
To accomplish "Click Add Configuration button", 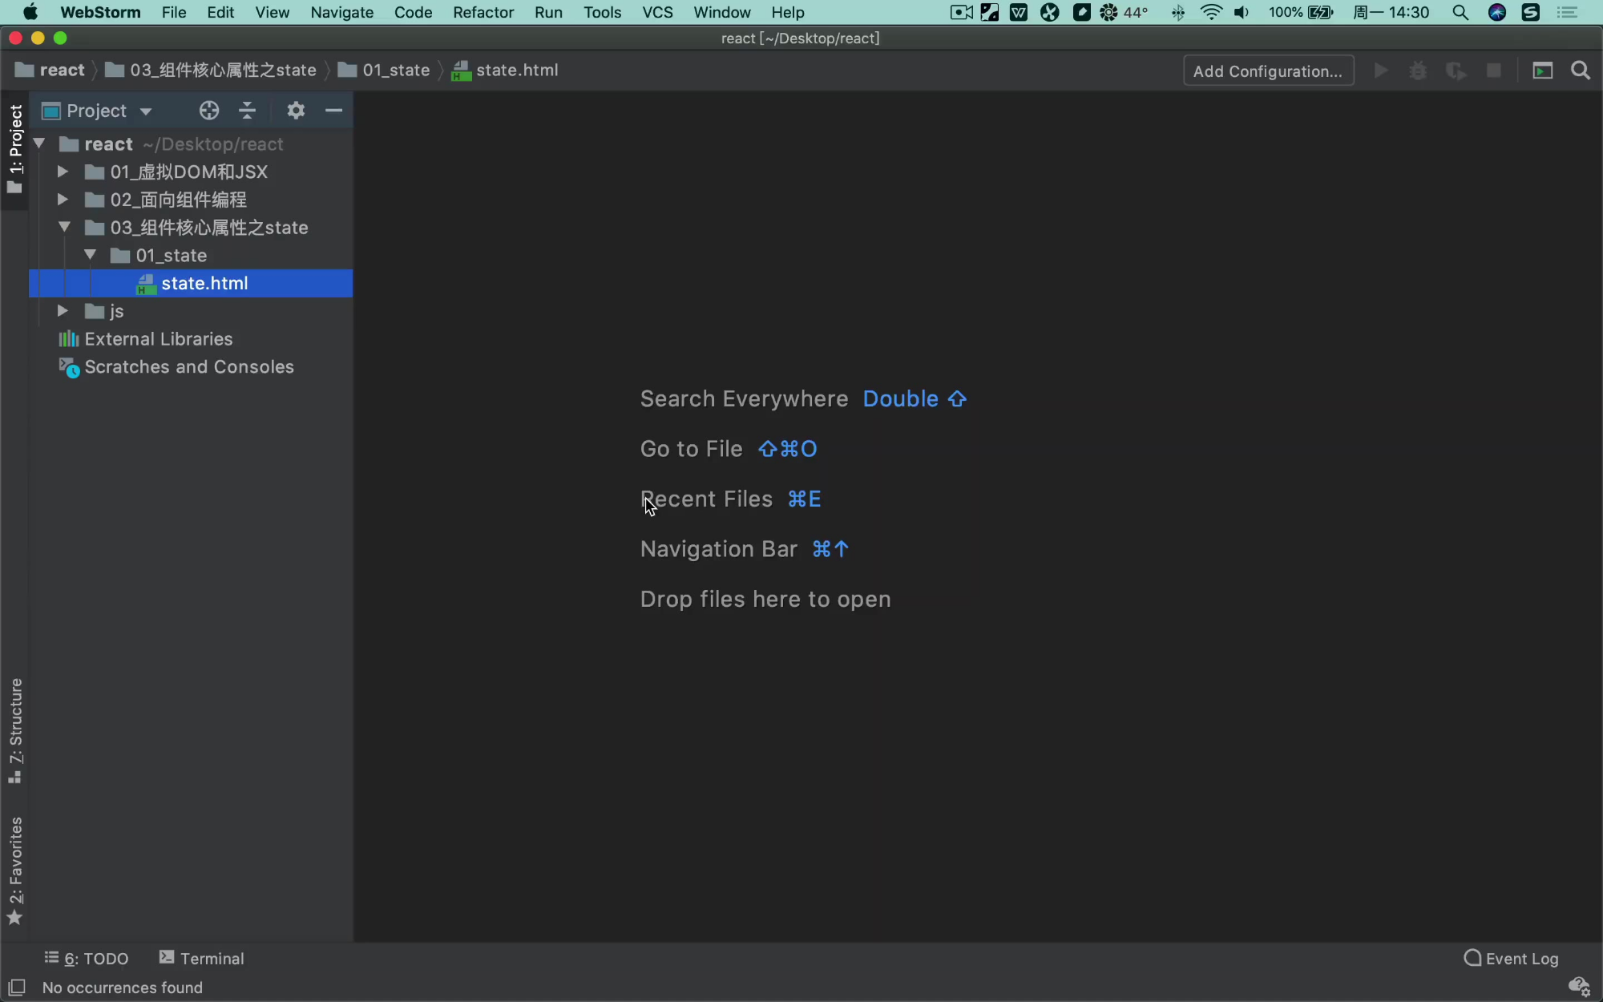I will 1268,71.
